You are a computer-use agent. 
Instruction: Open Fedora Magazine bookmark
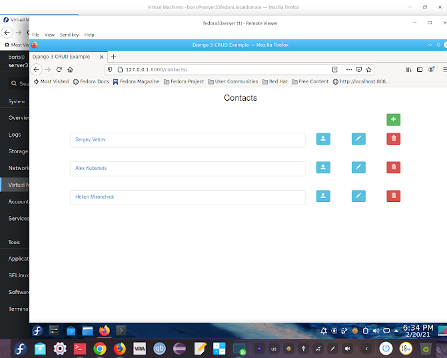[x=137, y=81]
